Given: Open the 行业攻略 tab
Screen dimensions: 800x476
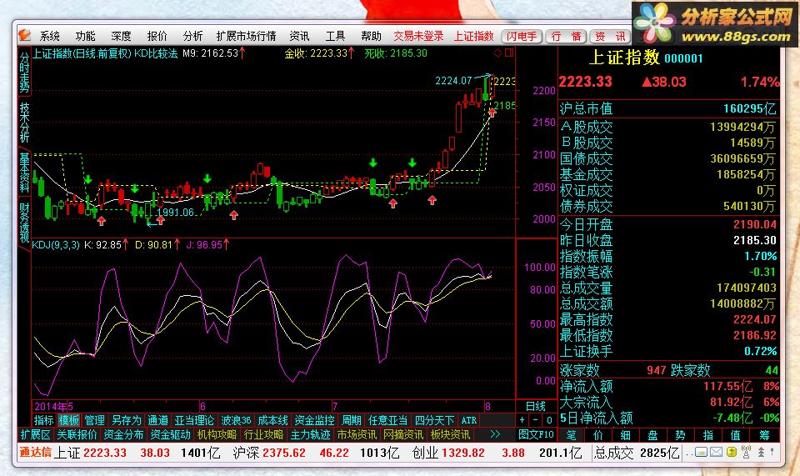Looking at the screenshot, I should pyautogui.click(x=263, y=434).
